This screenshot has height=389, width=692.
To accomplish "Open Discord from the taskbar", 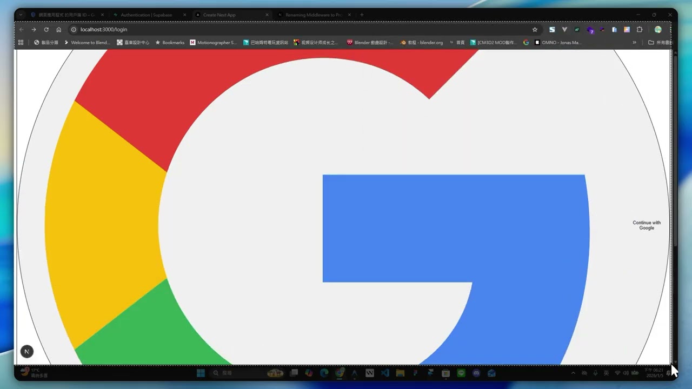I will (x=476, y=373).
